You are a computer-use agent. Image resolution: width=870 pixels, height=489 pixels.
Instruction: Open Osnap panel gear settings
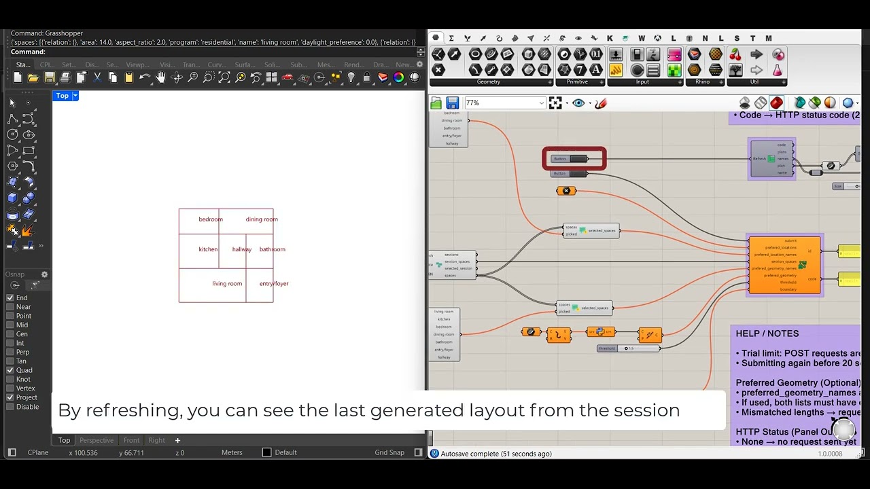click(x=45, y=274)
